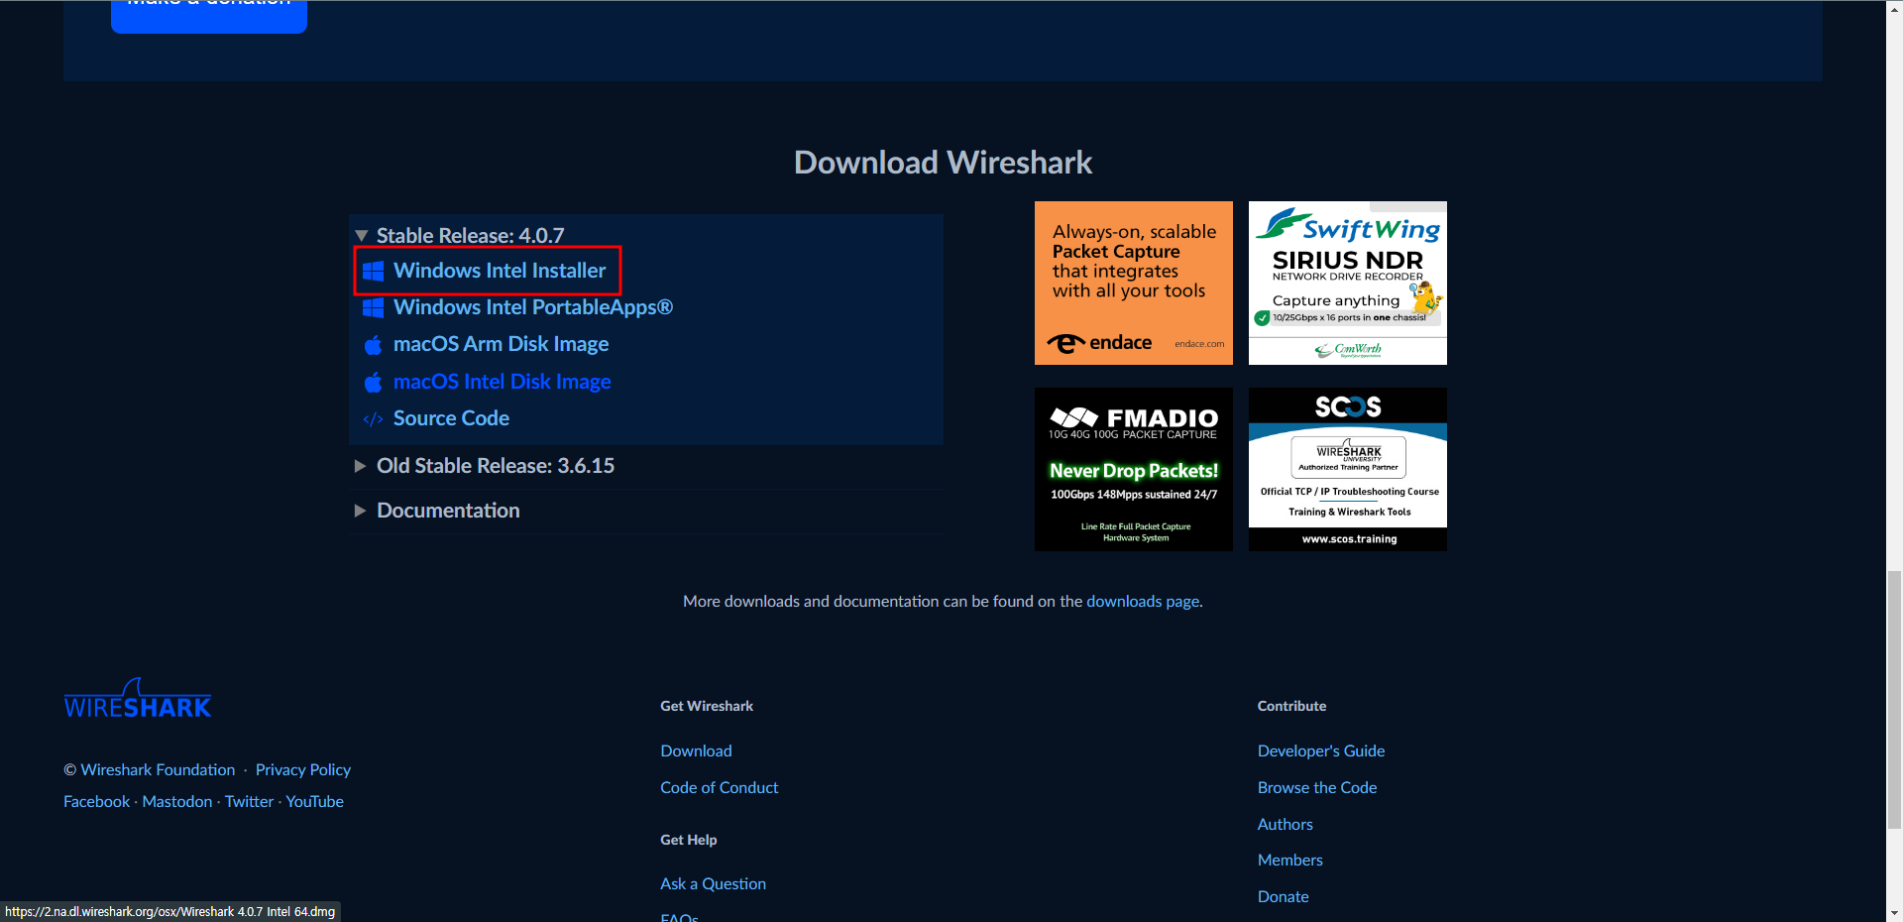Download Windows Intel PortableApps package
1903x922 pixels.
(x=532, y=307)
